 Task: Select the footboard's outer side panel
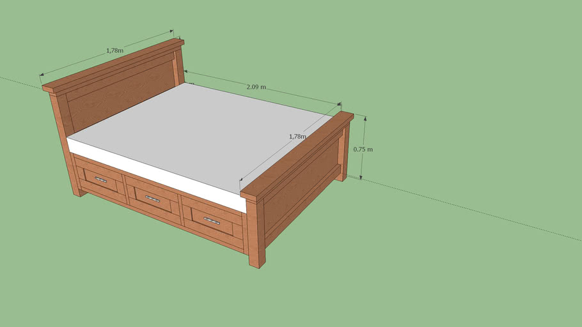click(301, 192)
